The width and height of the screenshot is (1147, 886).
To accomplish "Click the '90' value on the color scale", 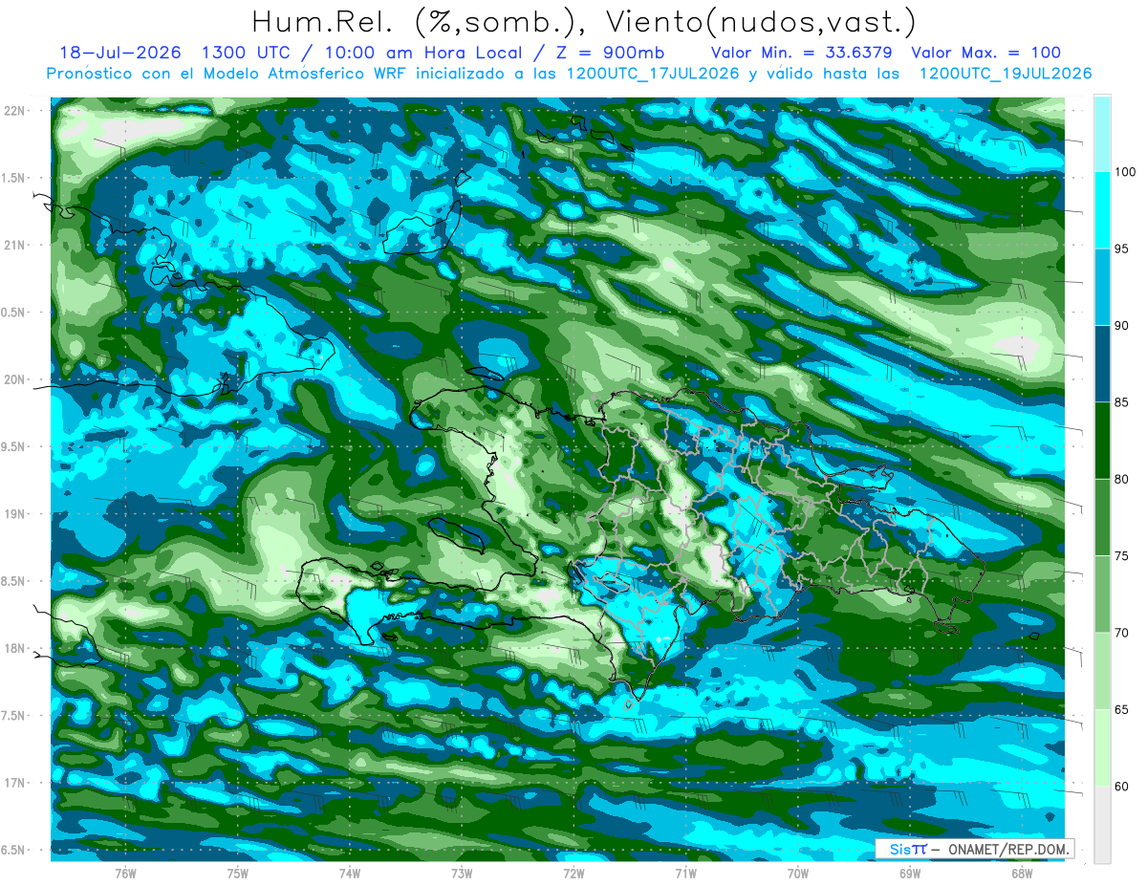I will point(1122,326).
